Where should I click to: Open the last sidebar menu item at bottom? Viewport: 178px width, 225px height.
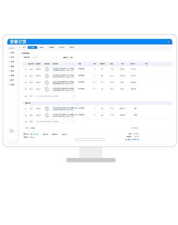[x=11, y=84]
